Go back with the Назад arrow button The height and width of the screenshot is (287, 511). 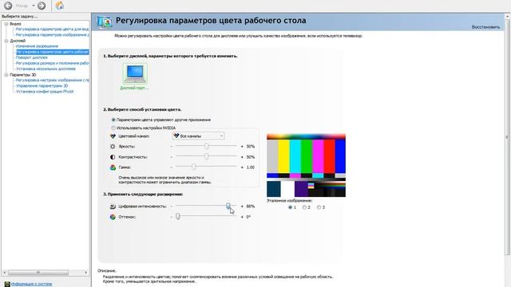(x=8, y=6)
